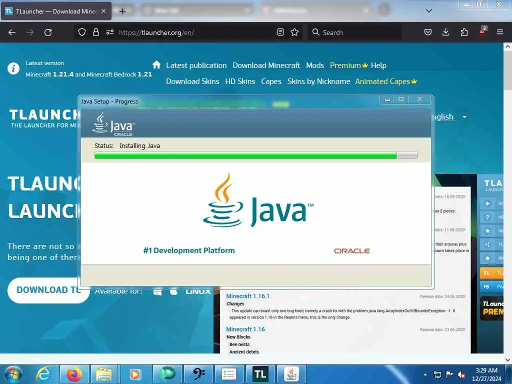Open the Windows Start menu

click(13, 374)
